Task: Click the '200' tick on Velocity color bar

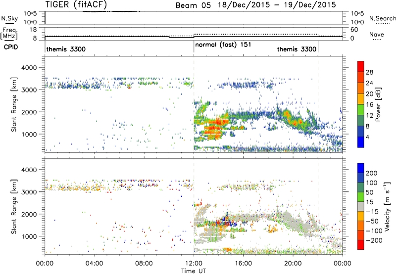Action: click(x=372, y=173)
